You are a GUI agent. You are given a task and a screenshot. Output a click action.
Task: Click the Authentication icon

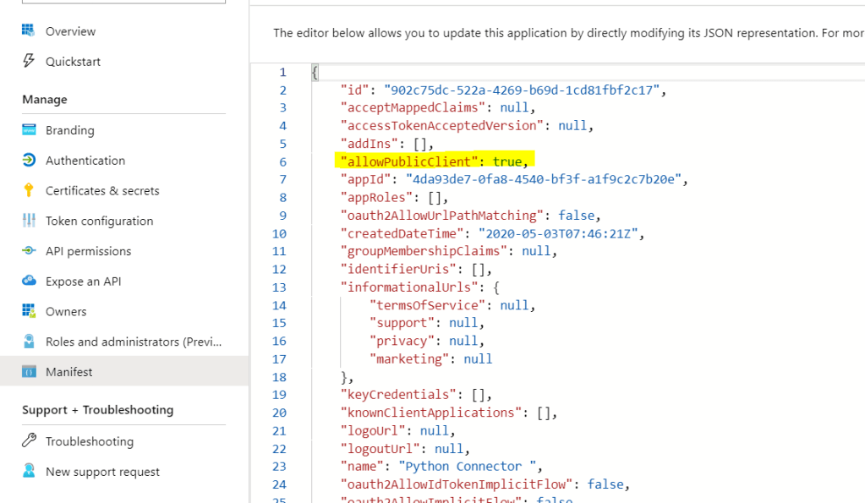[x=29, y=161]
